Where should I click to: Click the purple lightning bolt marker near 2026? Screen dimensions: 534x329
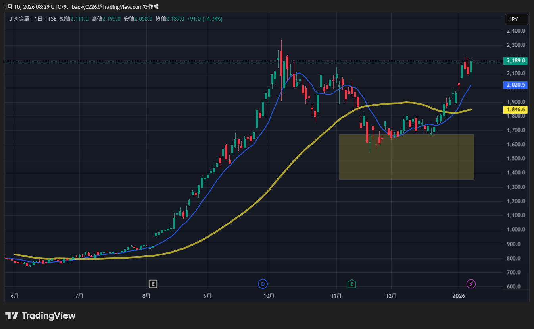(471, 284)
